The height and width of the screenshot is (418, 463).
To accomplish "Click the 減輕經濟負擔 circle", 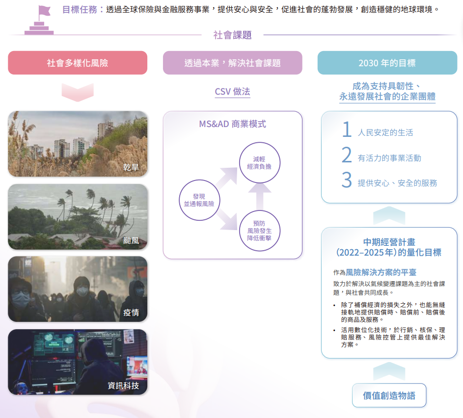I will pyautogui.click(x=259, y=163).
